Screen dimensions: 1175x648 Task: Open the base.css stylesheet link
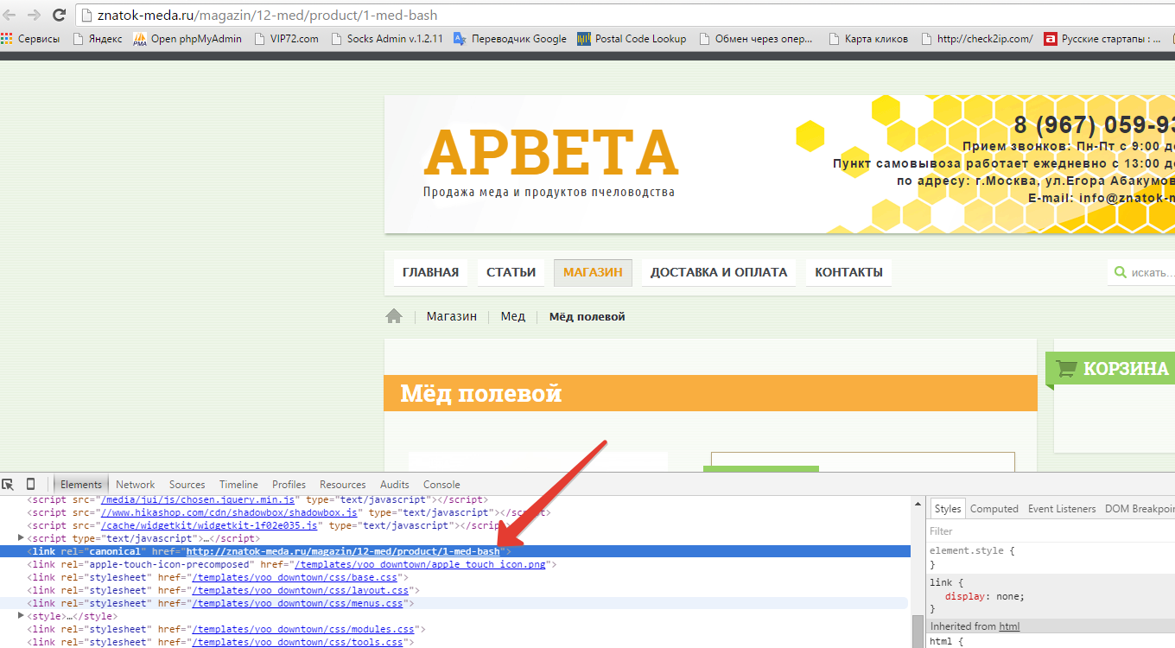pos(294,577)
